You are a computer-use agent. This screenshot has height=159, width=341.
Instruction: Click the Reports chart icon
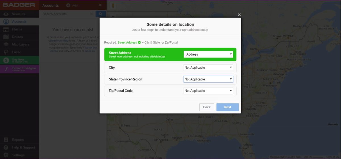click(6, 140)
